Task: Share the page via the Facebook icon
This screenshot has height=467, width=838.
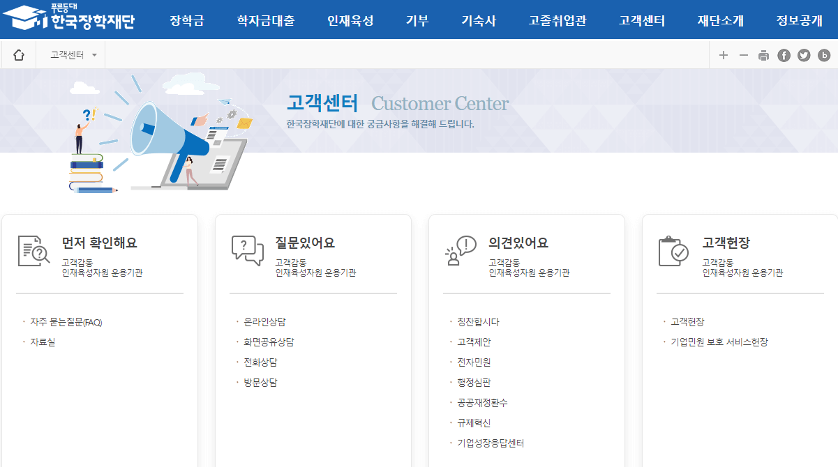Action: point(784,54)
